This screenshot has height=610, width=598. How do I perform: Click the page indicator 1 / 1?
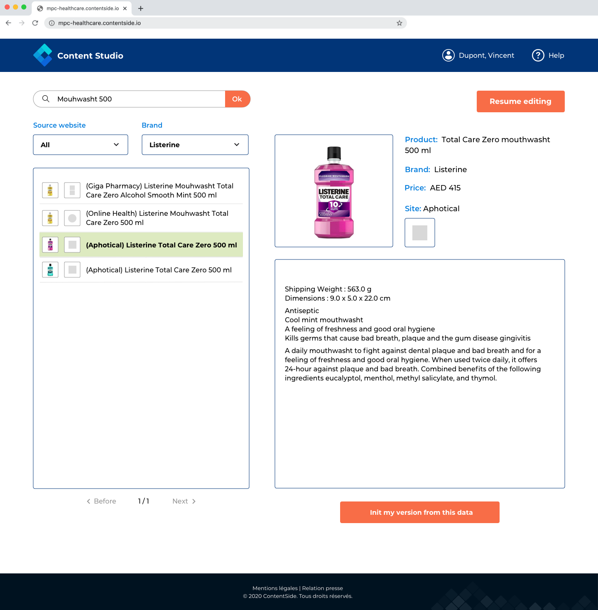[143, 501]
